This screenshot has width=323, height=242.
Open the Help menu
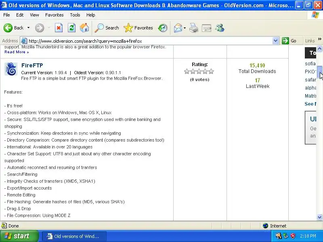click(90, 15)
